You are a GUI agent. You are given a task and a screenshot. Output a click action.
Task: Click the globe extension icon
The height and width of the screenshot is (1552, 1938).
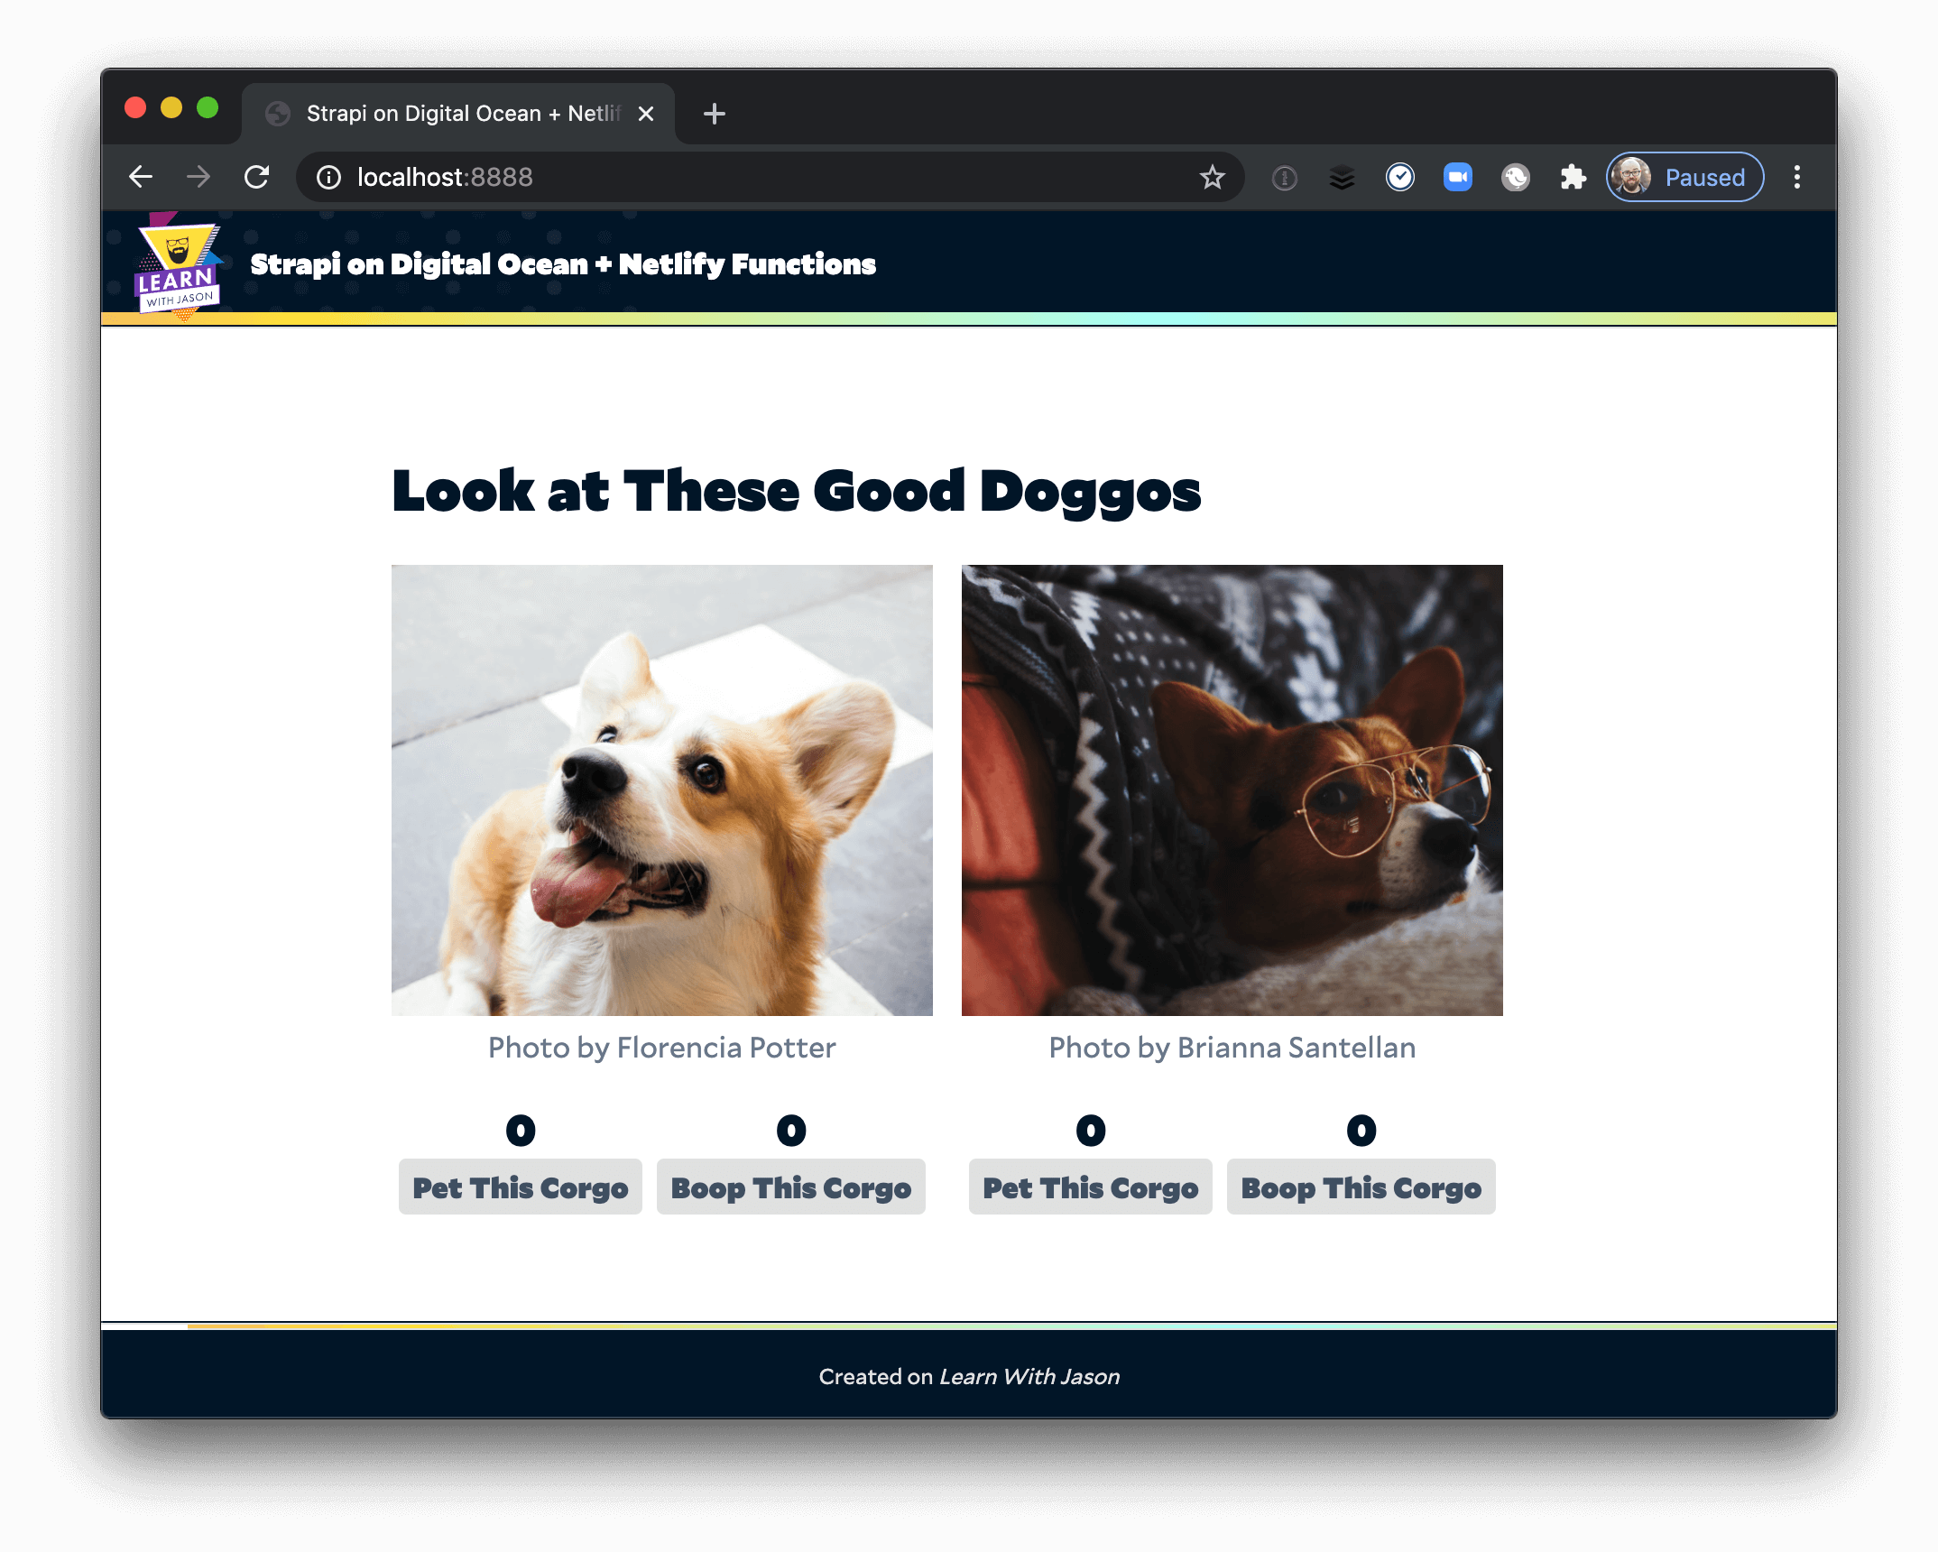tap(1516, 177)
